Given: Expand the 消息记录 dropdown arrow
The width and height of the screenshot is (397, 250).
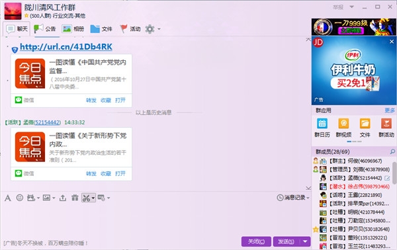Looking at the screenshot, I should coord(308,198).
